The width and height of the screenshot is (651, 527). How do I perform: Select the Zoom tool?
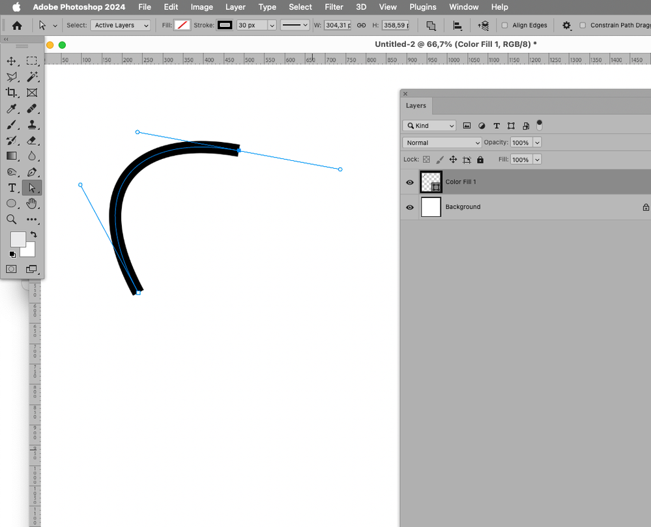coord(12,219)
